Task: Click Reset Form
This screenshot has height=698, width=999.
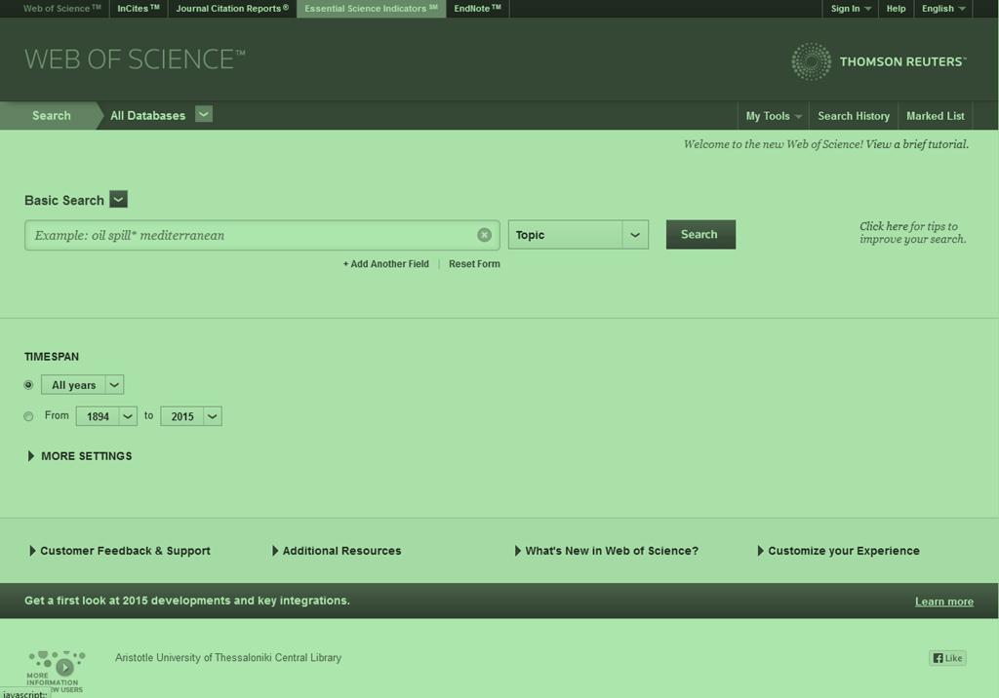Action: click(475, 263)
